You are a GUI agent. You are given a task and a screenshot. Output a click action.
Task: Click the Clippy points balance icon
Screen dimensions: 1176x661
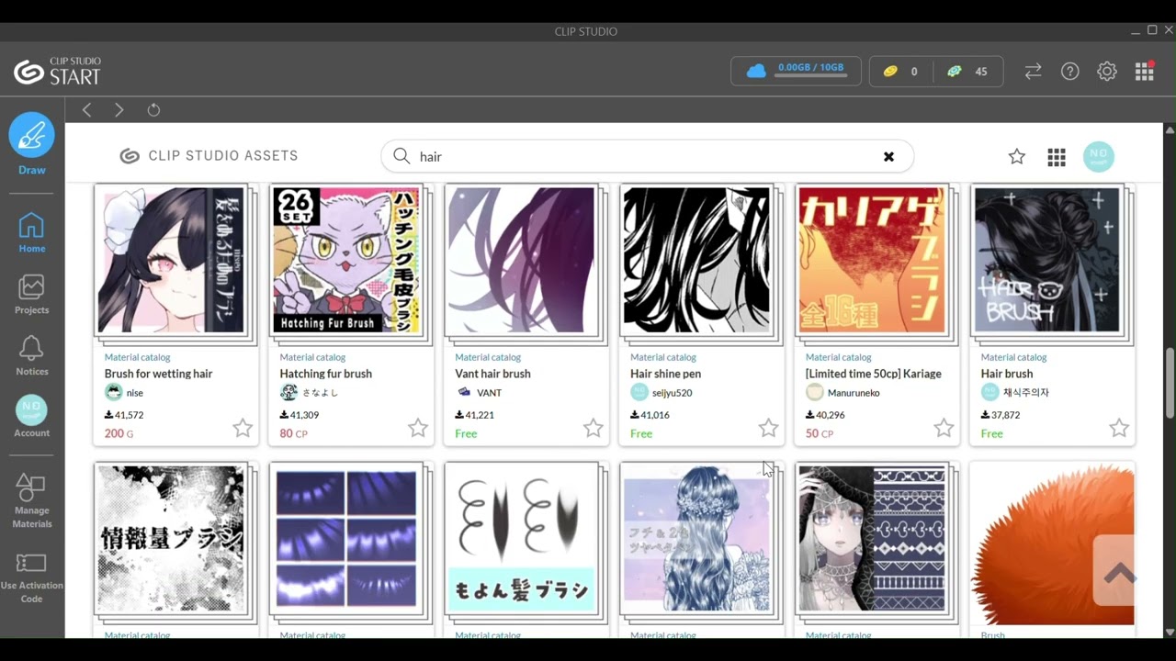point(955,72)
